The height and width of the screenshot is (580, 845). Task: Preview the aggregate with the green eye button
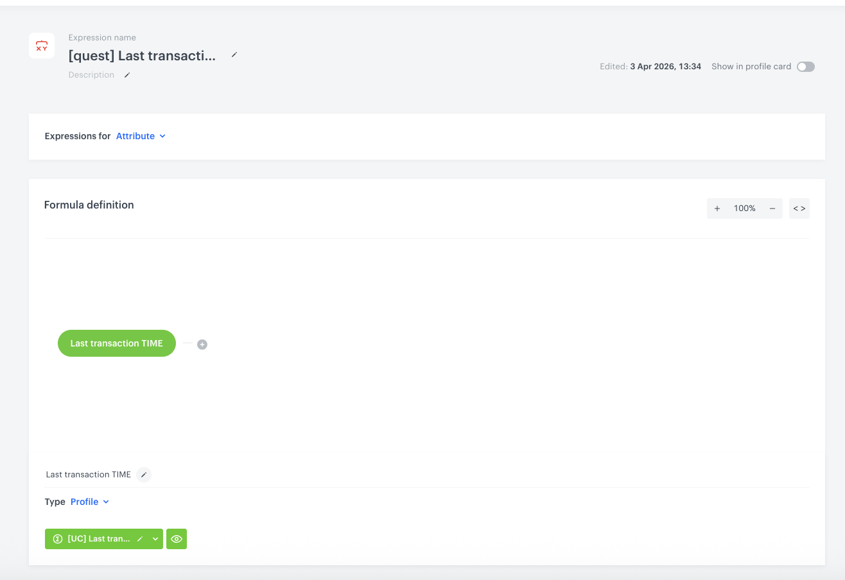pyautogui.click(x=177, y=539)
